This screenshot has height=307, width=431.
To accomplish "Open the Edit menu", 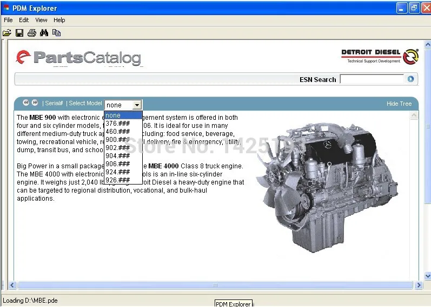I will [x=24, y=20].
